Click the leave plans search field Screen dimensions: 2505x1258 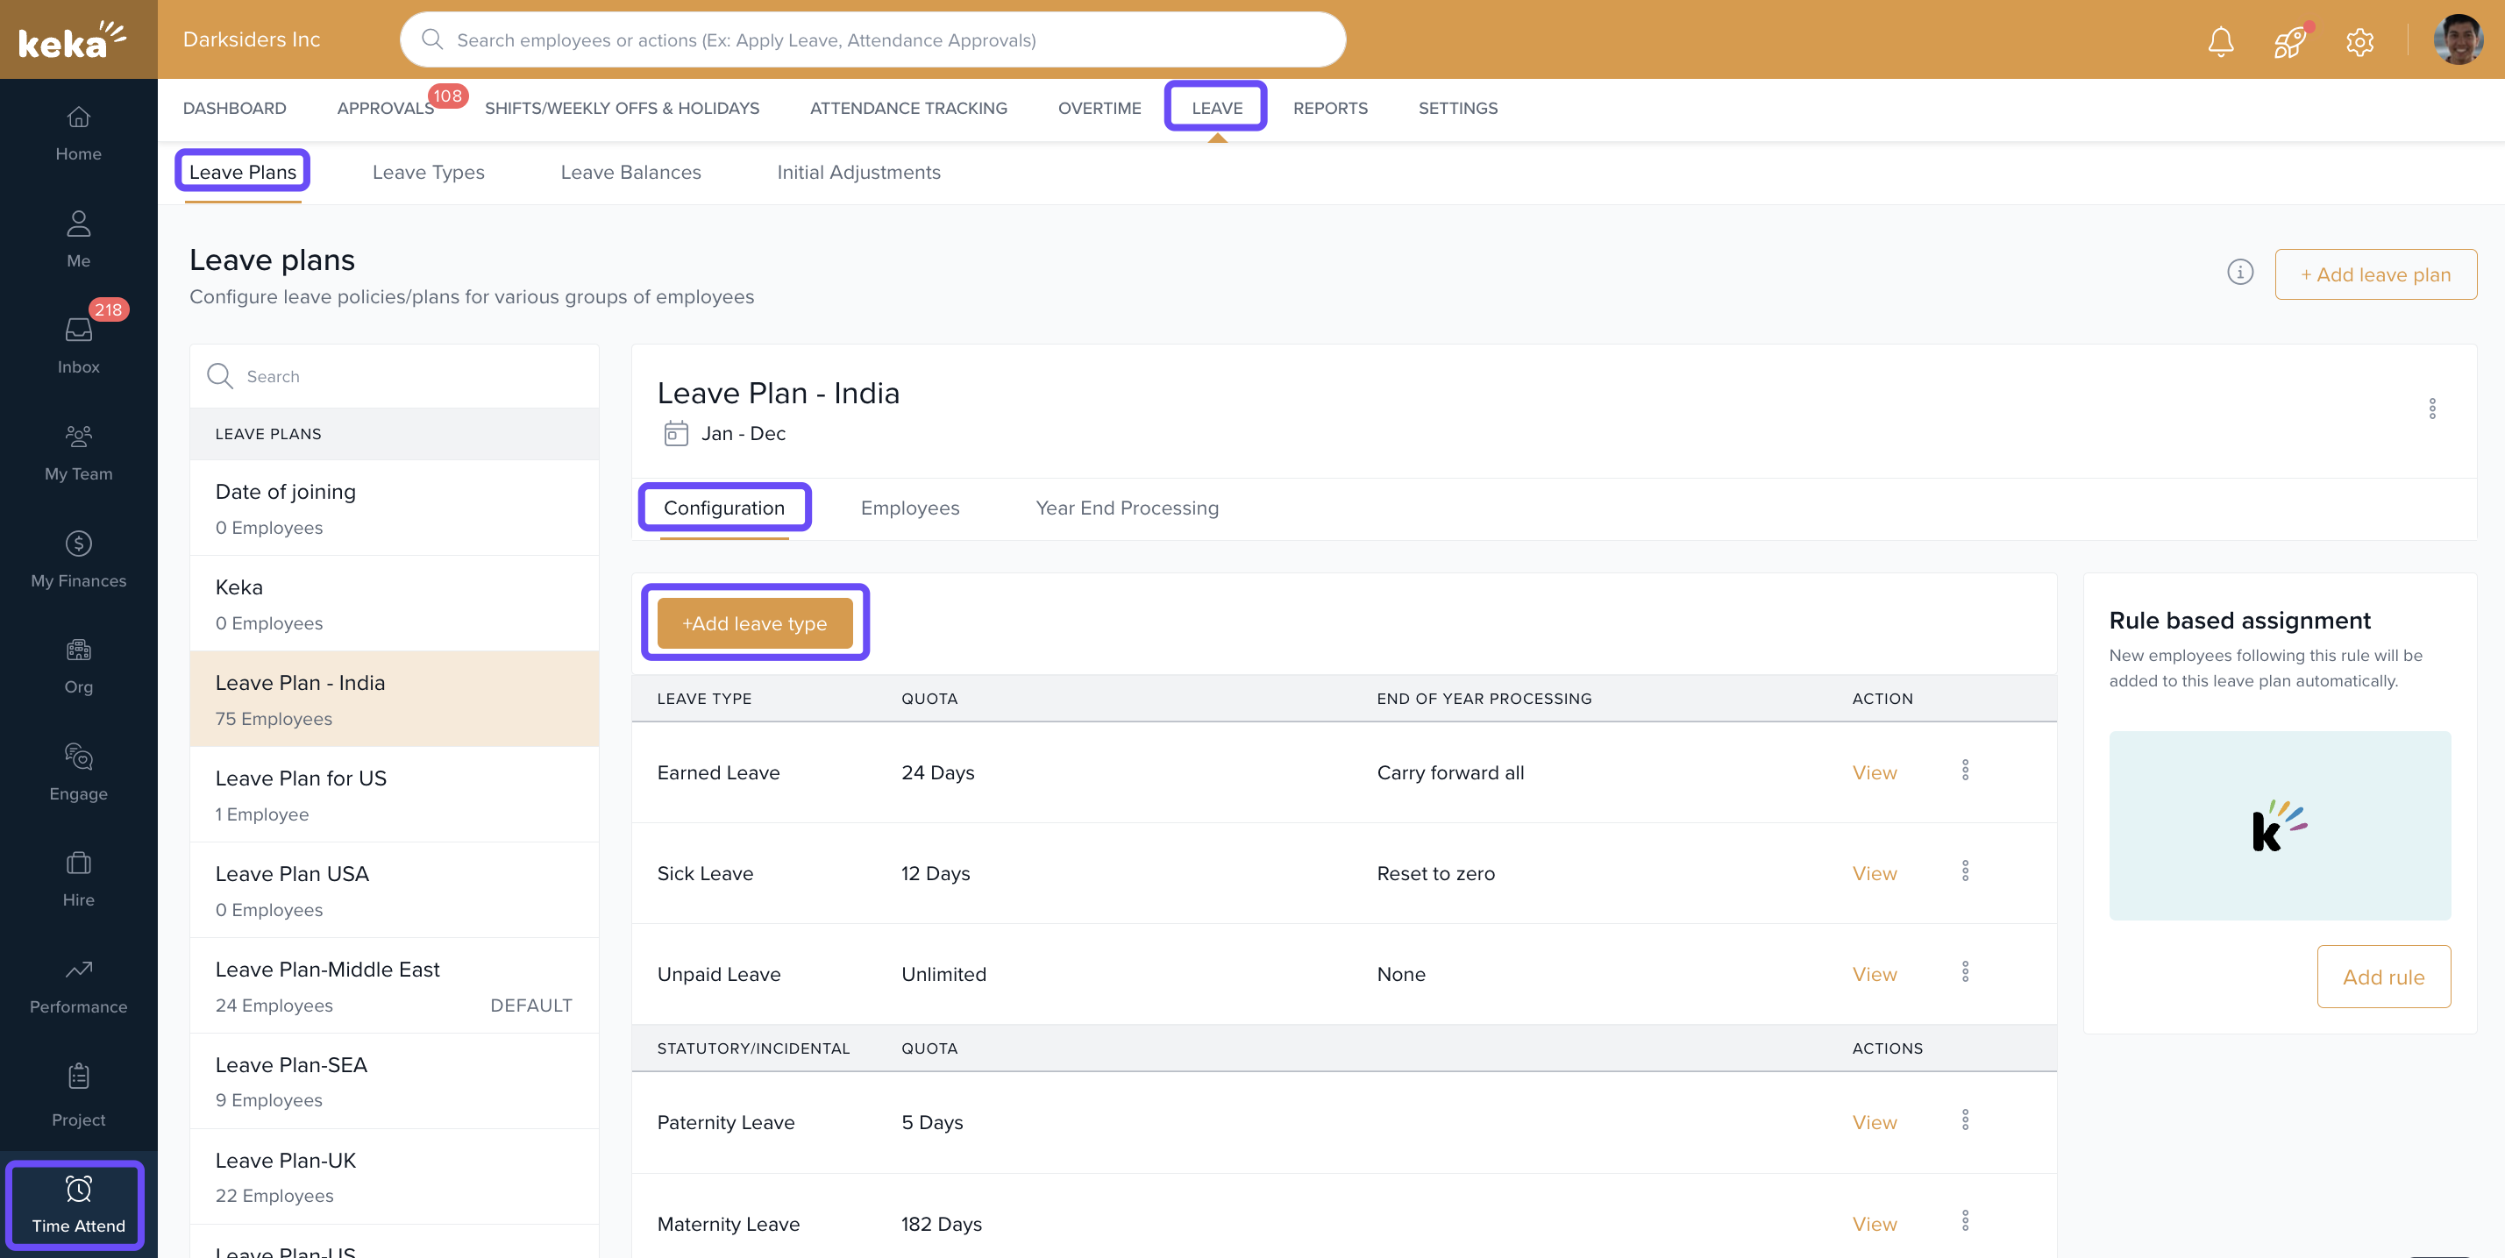(409, 376)
